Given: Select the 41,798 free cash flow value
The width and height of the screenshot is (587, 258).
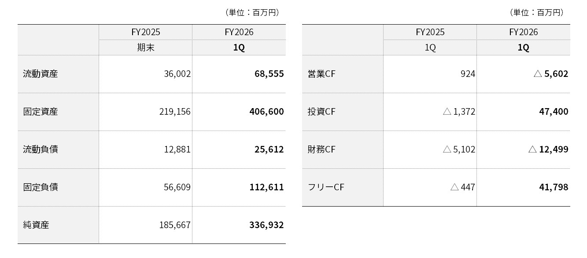Looking at the screenshot, I should tap(554, 187).
